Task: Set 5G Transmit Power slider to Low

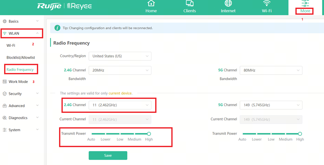Action: (271, 134)
